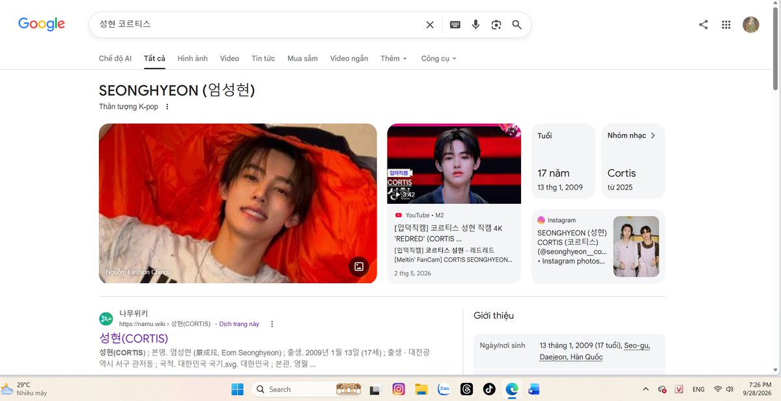Expand the Thêm search filter dropdown

(394, 58)
